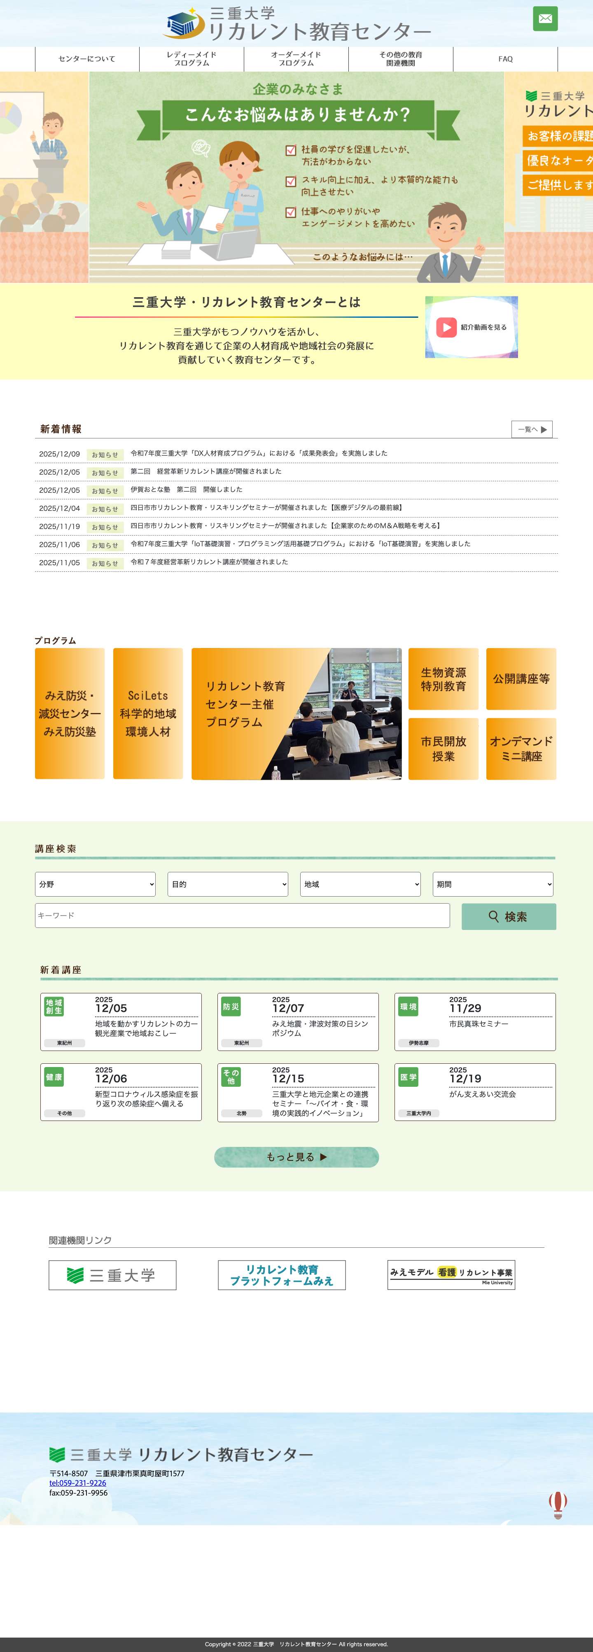
Task: Expand the 分野 dropdown
Action: [95, 884]
